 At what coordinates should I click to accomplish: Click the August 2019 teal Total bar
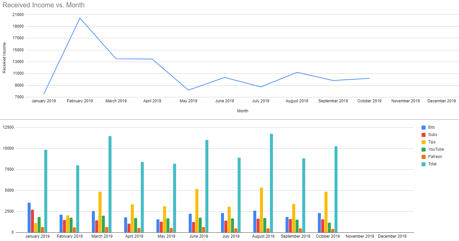pyautogui.click(x=272, y=183)
